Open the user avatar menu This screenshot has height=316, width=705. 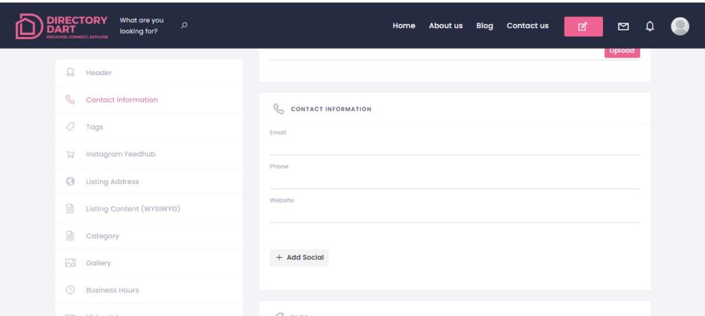point(680,27)
